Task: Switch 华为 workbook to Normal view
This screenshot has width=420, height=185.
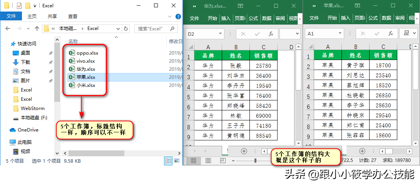Action: [x=194, y=160]
